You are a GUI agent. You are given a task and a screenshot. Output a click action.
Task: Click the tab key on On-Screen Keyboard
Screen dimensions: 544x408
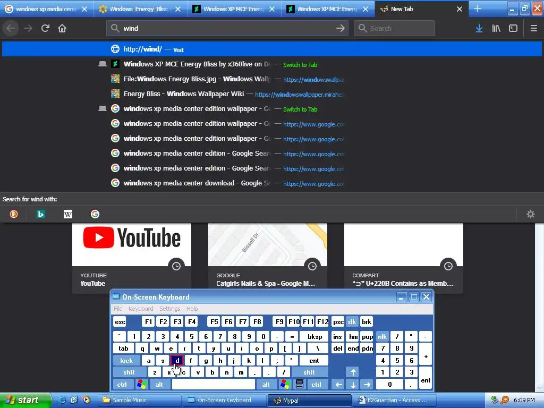pos(123,348)
